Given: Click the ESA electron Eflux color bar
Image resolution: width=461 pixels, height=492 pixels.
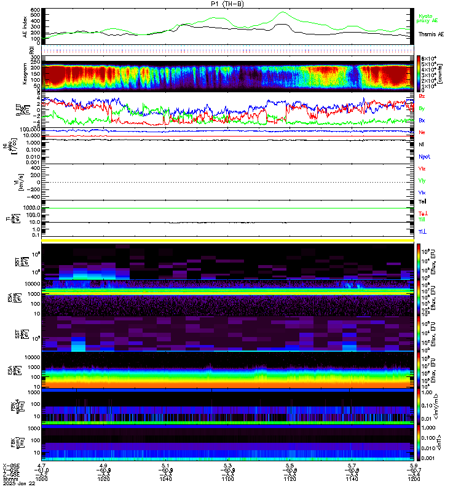Looking at the screenshot, I should coord(419,370).
